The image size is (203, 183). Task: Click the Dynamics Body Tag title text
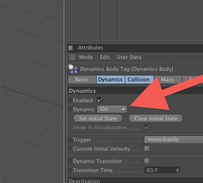(126, 69)
